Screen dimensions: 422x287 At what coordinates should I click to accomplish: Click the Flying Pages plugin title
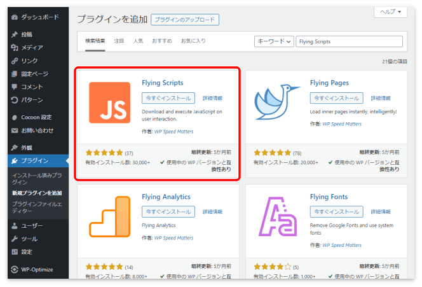(329, 83)
